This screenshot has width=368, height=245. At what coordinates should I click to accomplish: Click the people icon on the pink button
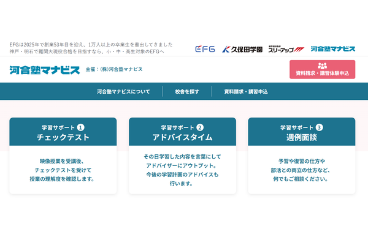coord(322,66)
